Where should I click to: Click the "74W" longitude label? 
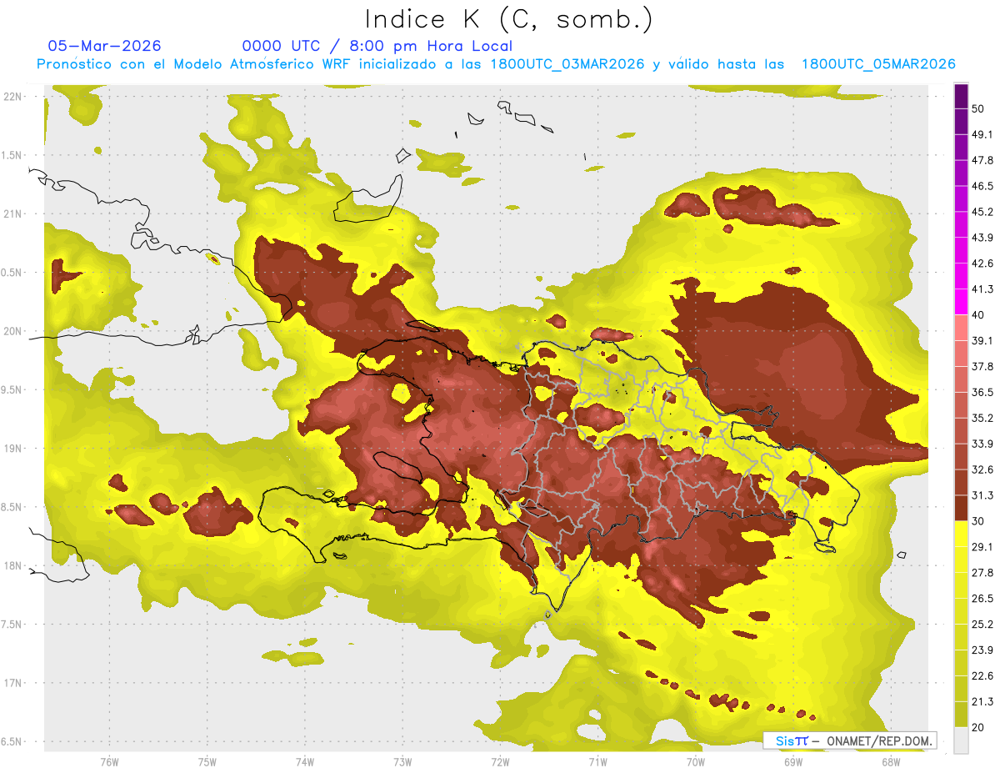(304, 762)
